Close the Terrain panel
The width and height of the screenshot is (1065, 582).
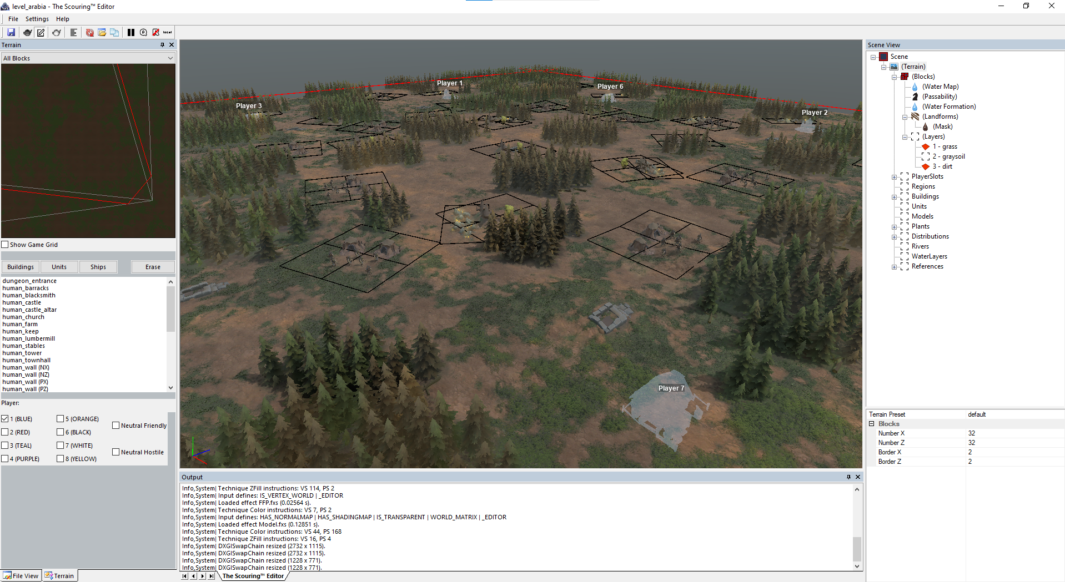point(172,45)
